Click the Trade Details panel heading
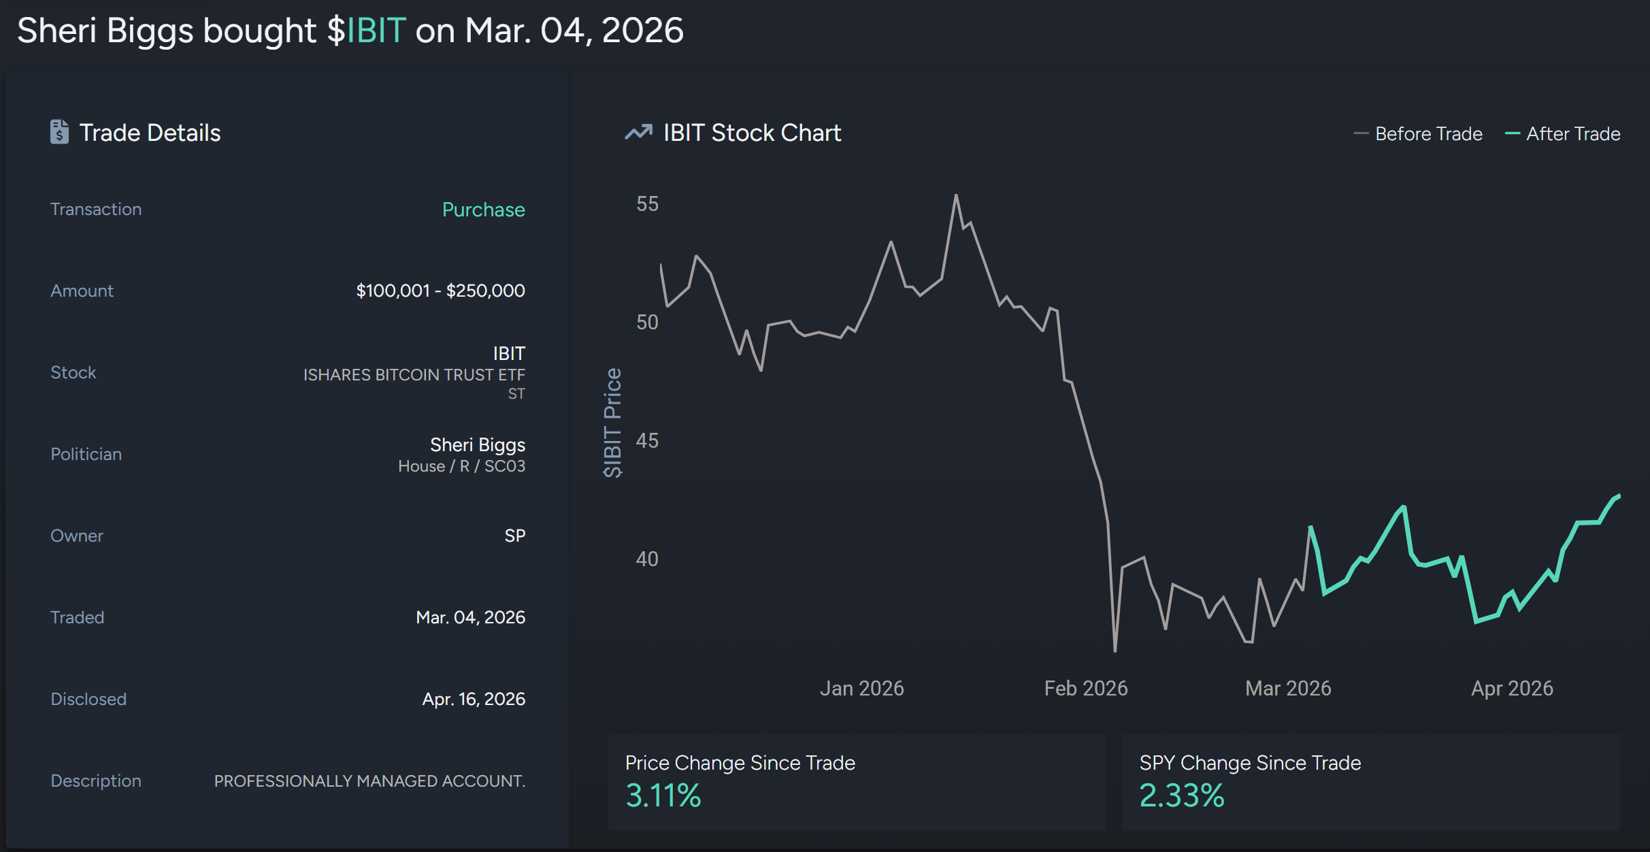Viewport: 1650px width, 852px height. click(x=150, y=132)
